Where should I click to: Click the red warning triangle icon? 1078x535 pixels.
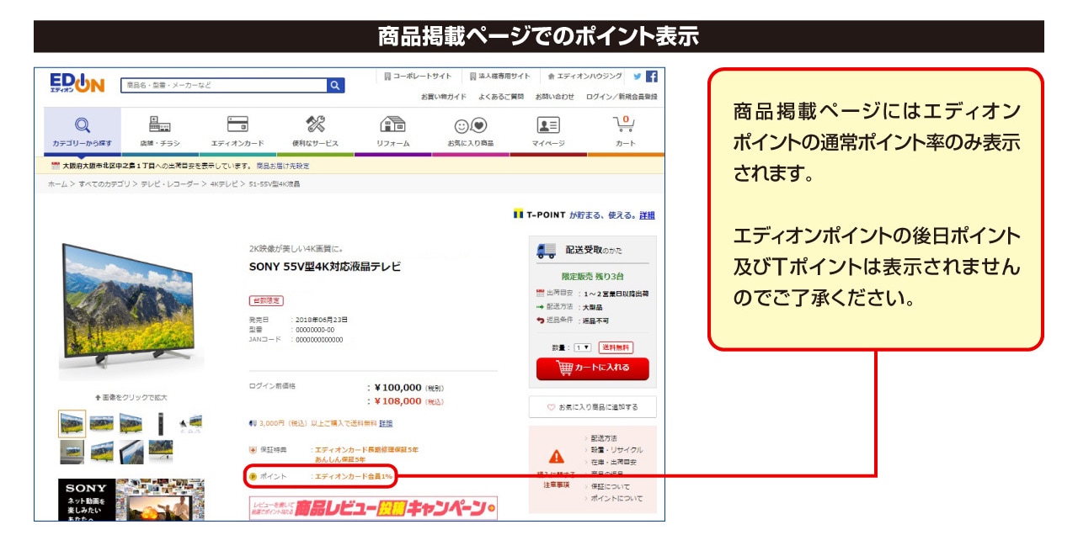(x=556, y=457)
